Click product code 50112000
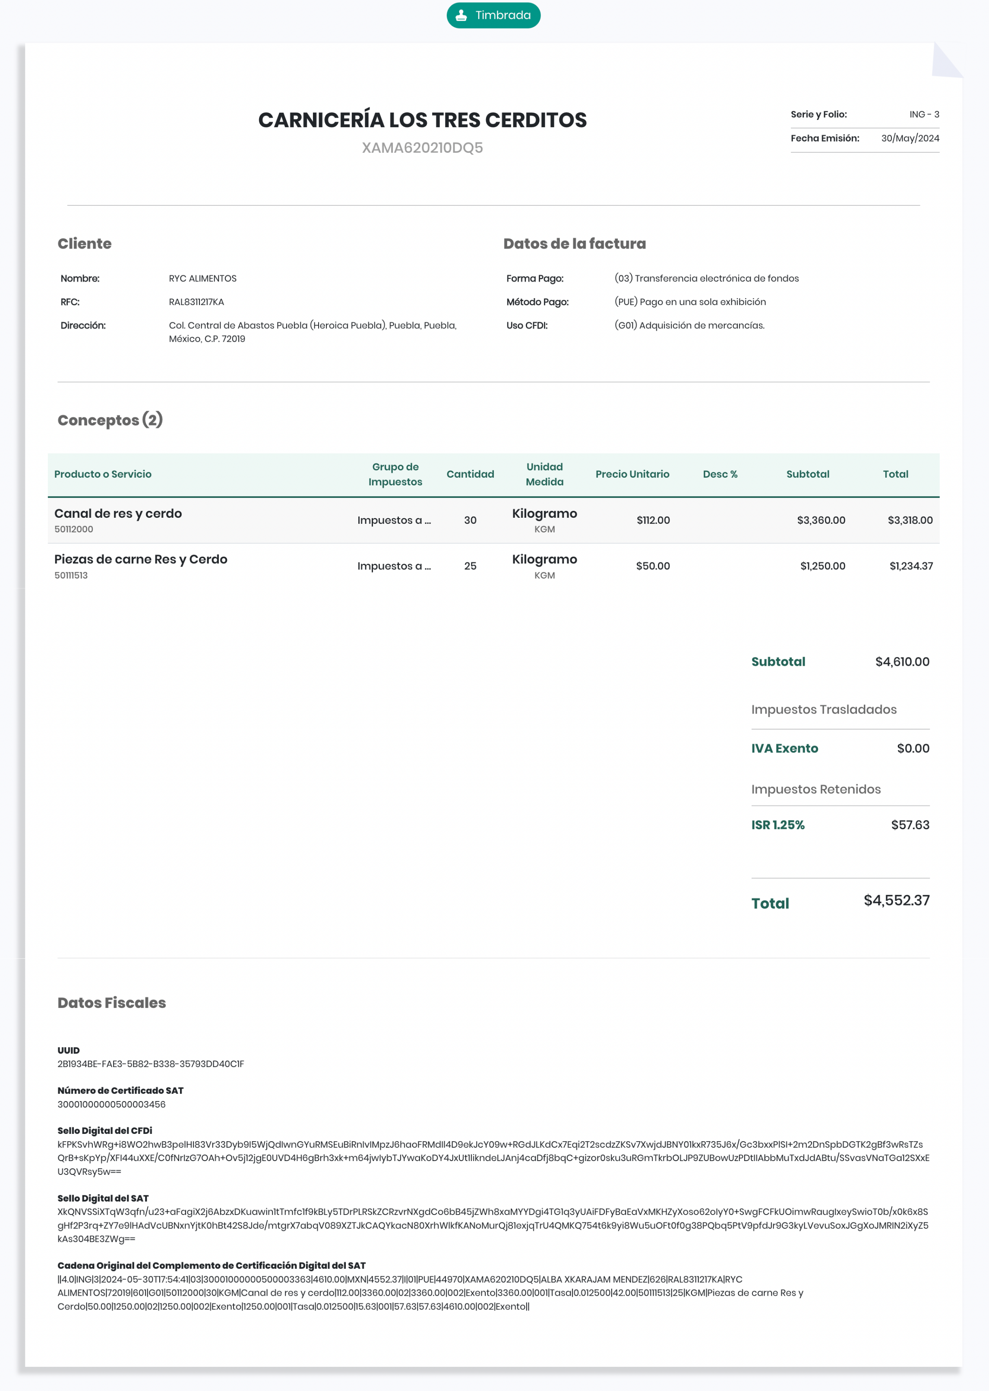 [x=74, y=529]
